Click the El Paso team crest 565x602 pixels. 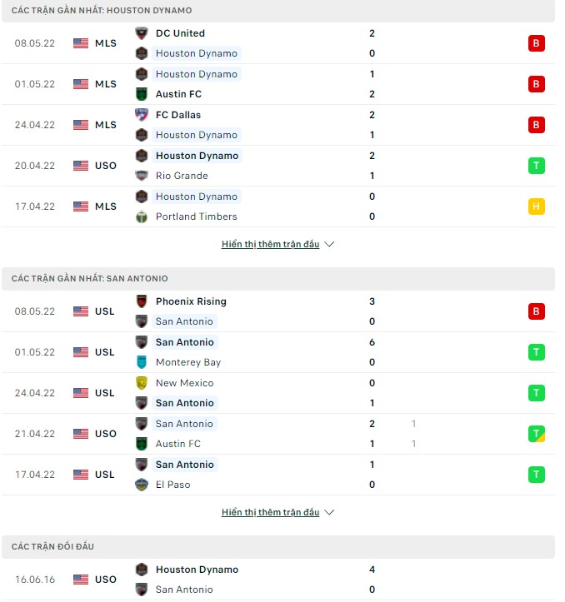[x=142, y=485]
